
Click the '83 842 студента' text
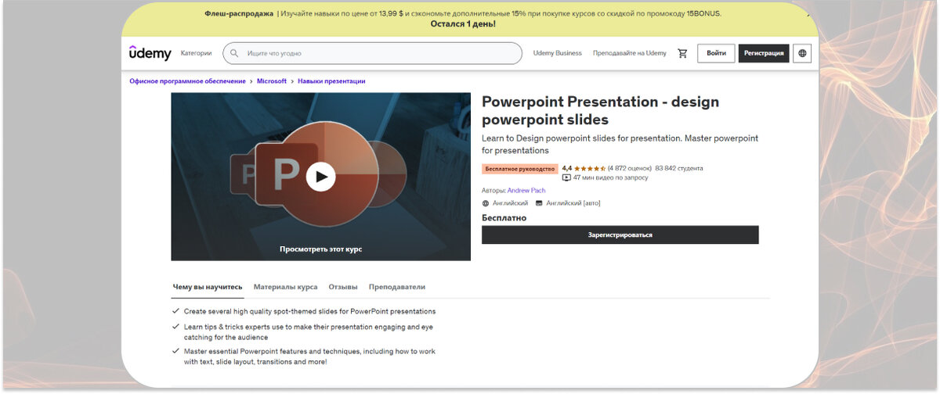click(679, 168)
